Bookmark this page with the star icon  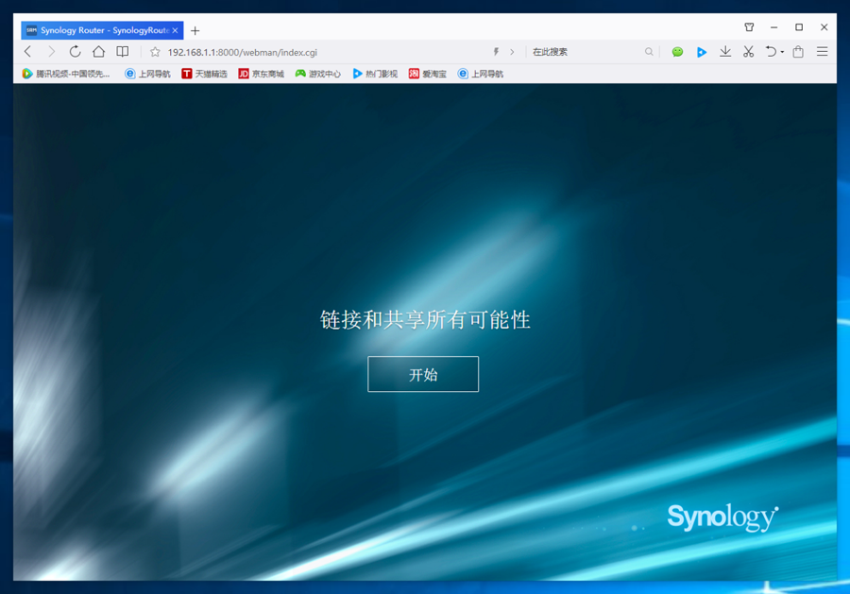coord(155,52)
